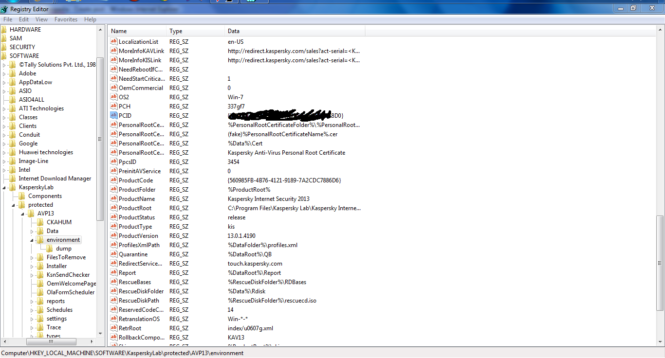Collapse the KasperskyLab key
The height and width of the screenshot is (358, 665).
pos(4,187)
